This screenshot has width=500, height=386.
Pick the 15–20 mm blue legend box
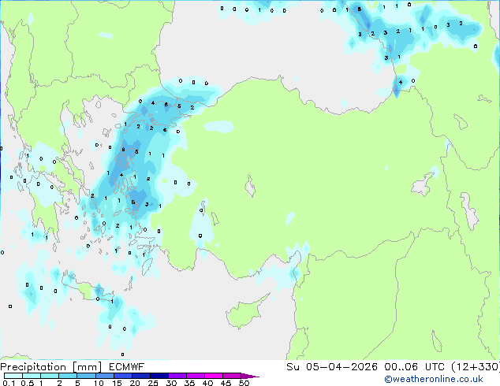pyautogui.click(x=122, y=376)
